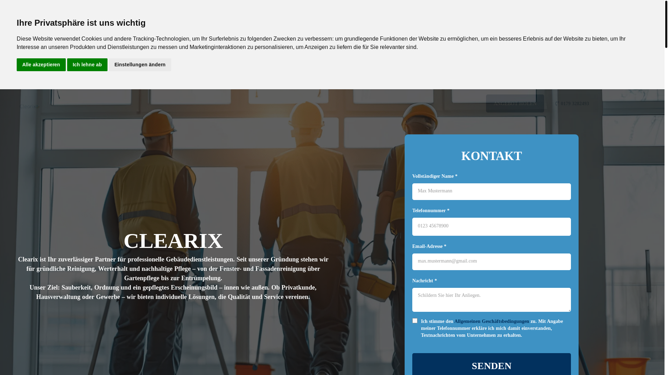Click the 'Nachricht *' label
668x375 pixels.
[x=424, y=281]
